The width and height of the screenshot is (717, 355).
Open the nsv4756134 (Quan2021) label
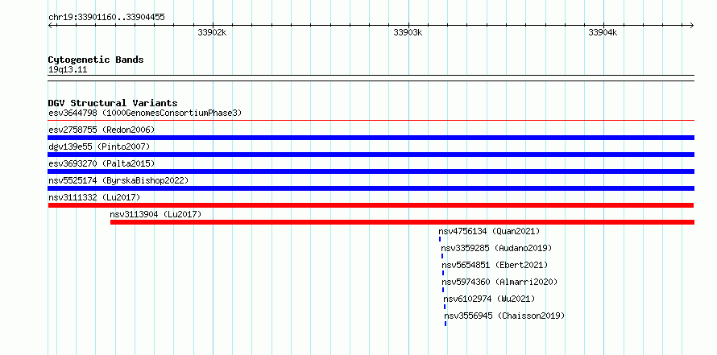pos(489,231)
